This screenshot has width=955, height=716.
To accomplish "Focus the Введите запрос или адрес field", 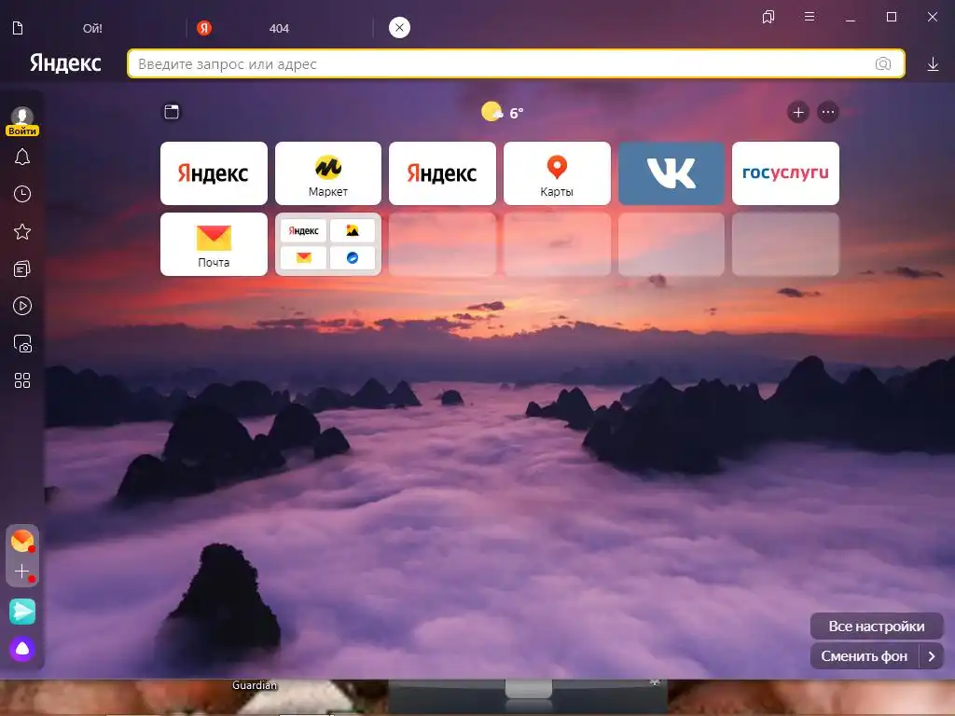I will 516,63.
